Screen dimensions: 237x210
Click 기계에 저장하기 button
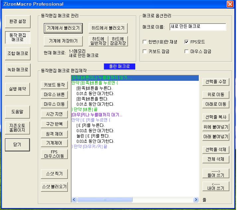(63, 41)
